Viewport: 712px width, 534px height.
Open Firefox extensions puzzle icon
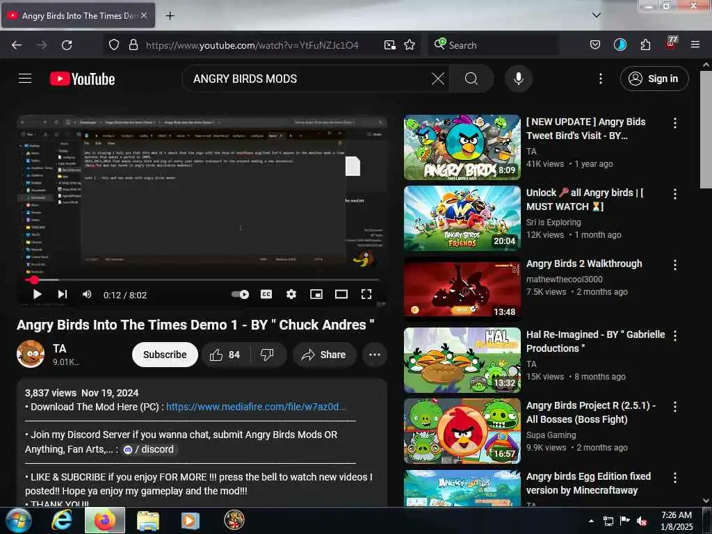[x=645, y=45]
